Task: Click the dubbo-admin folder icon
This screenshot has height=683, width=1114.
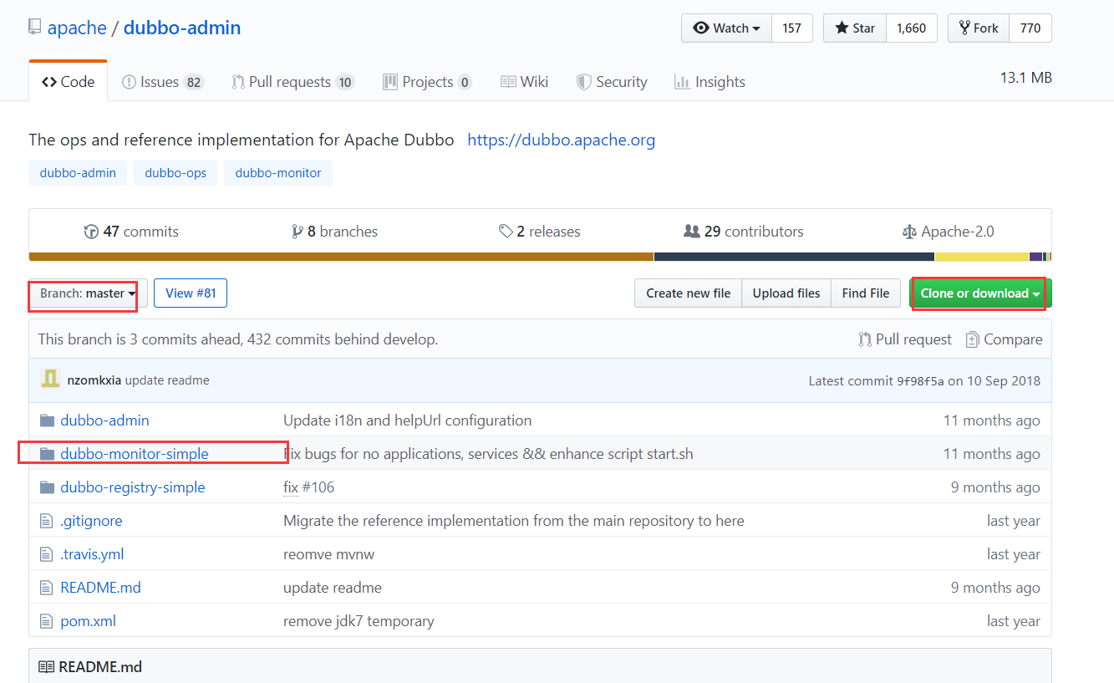Action: (47, 421)
